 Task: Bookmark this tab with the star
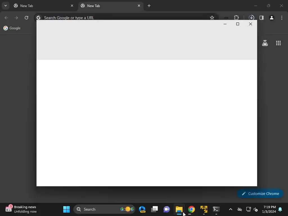[x=212, y=18]
